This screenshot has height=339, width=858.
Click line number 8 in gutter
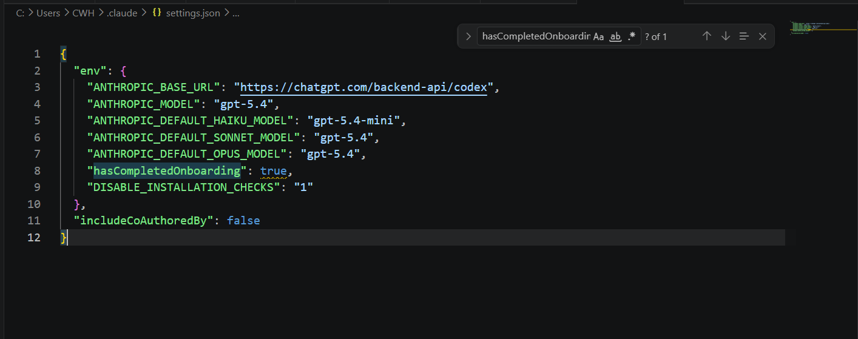[x=37, y=171]
